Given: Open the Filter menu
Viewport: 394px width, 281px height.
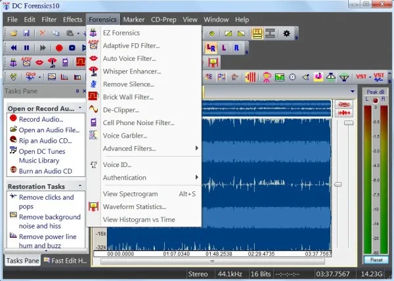Looking at the screenshot, I should click(x=49, y=20).
